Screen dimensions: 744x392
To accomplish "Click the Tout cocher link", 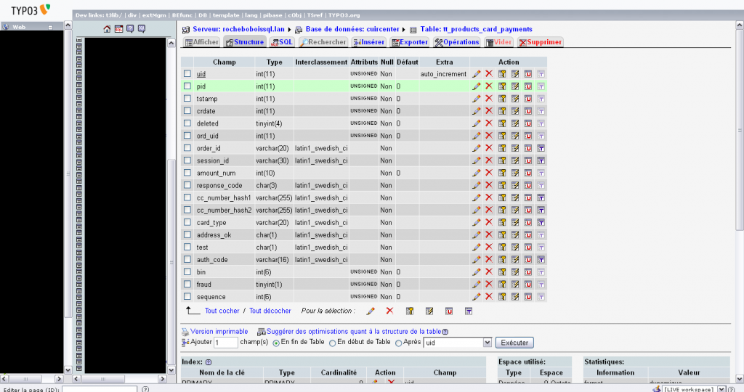I will pyautogui.click(x=222, y=311).
